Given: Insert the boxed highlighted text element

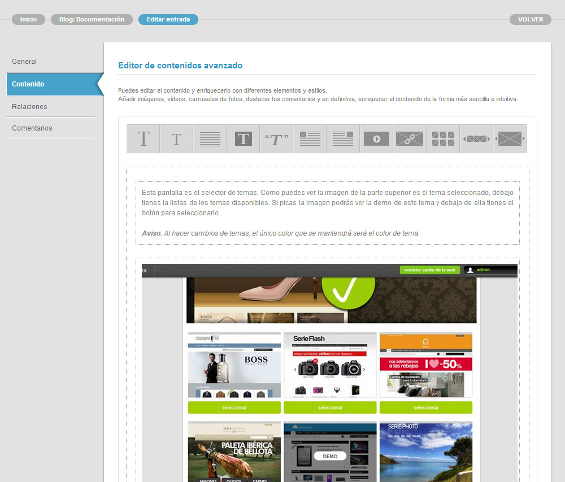Looking at the screenshot, I should pos(243,138).
